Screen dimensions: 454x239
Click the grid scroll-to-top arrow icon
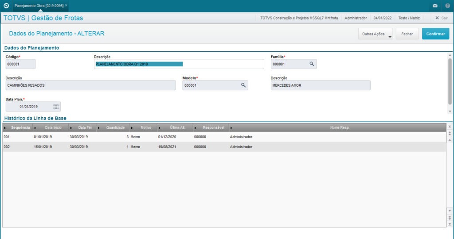[x=450, y=127]
